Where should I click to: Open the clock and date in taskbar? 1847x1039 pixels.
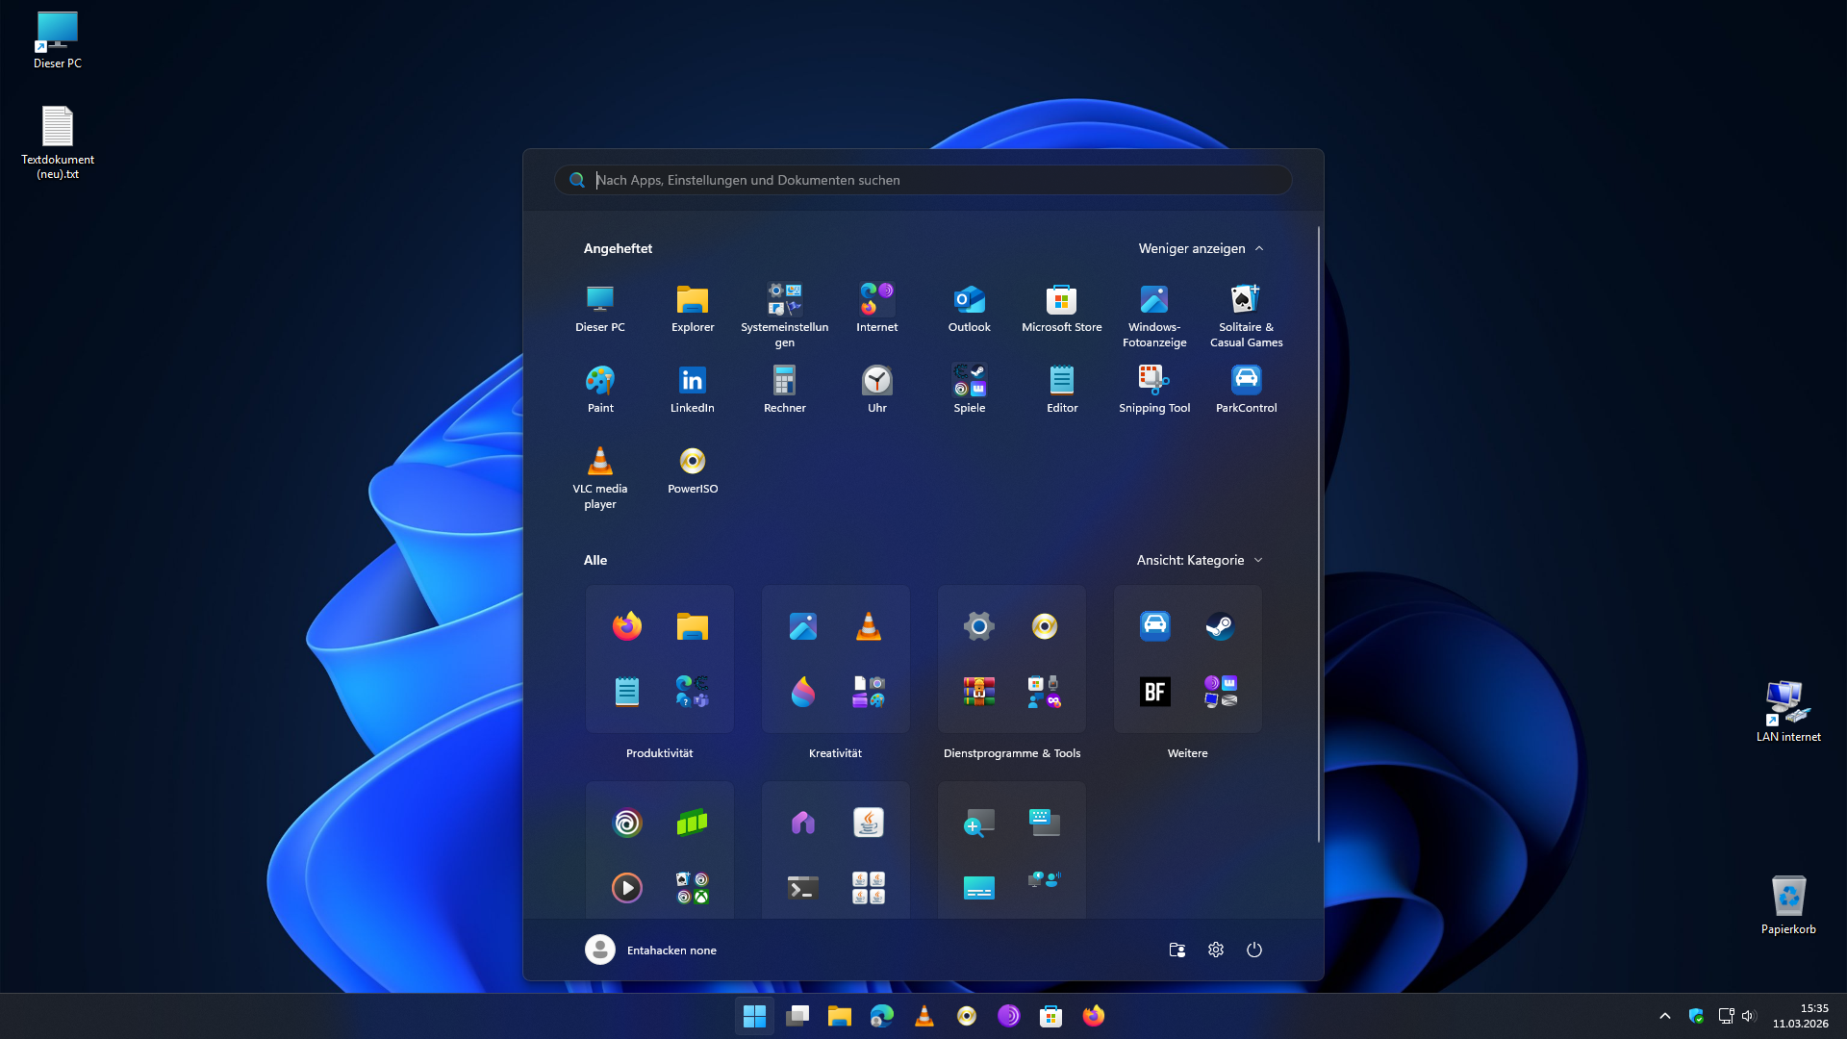1801,1016
